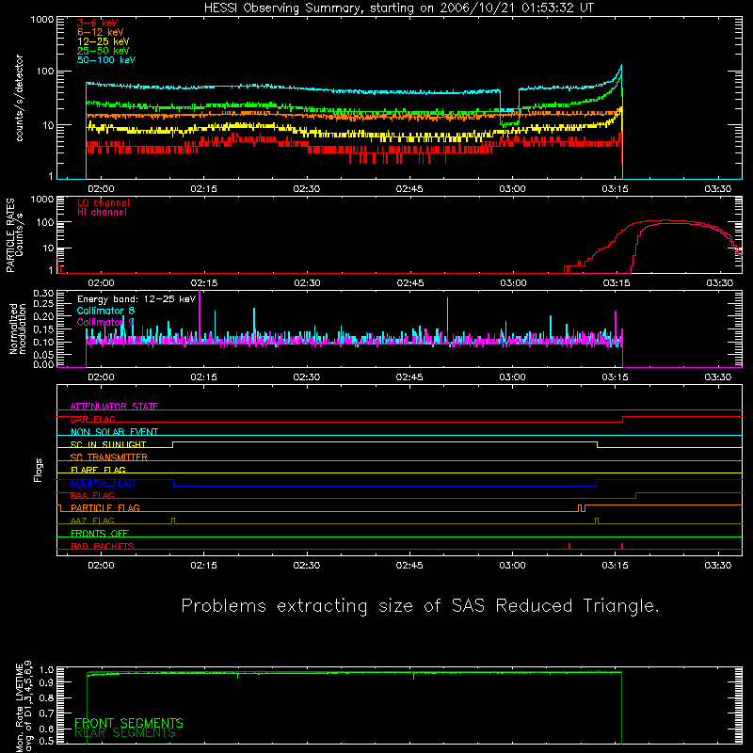The height and width of the screenshot is (753, 753).
Task: Click the '0.30' tick on the modulation plot
Action: 43,294
